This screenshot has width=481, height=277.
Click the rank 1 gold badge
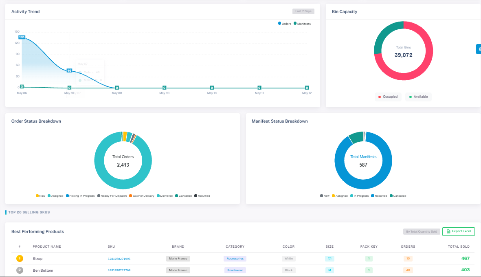click(x=20, y=259)
